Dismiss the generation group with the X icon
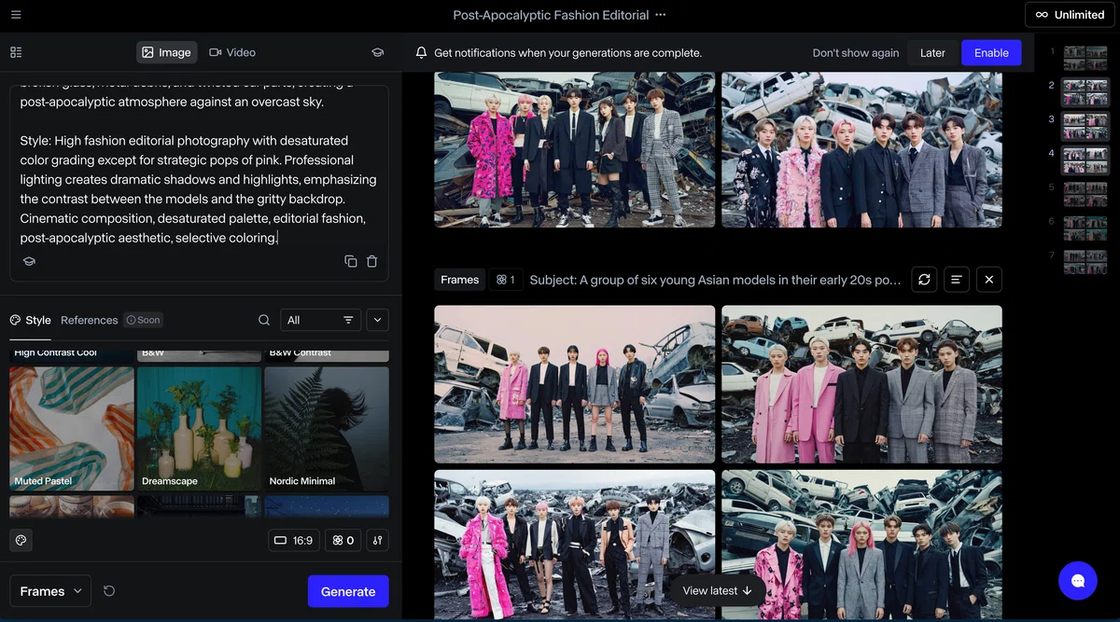The height and width of the screenshot is (622, 1120). [988, 279]
